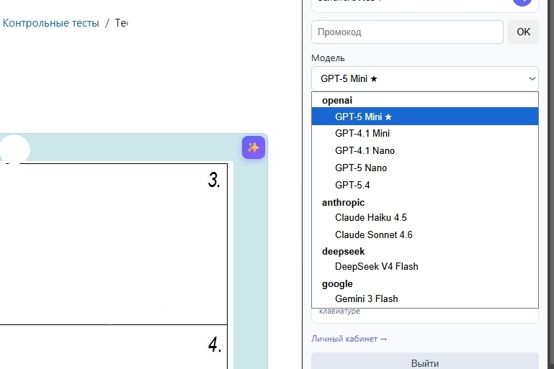Click the anthropic group header
Viewport: 554px width, 369px height.
(x=343, y=203)
